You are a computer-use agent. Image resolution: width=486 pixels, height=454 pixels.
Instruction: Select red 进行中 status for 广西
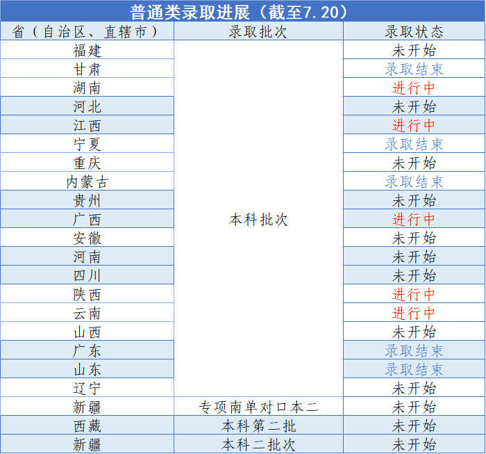coord(414,218)
